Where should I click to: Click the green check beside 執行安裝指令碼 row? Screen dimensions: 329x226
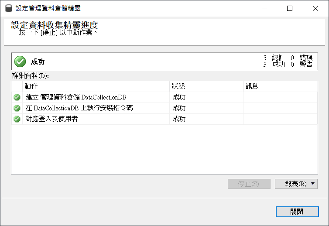(17, 108)
